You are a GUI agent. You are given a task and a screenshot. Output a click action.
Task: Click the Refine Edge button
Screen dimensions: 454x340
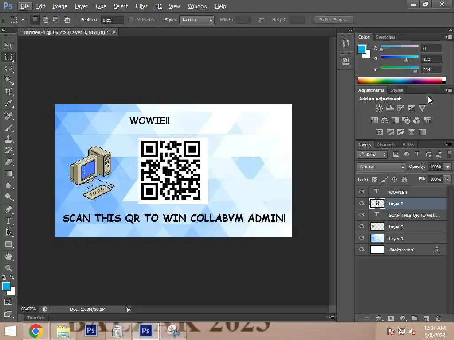click(x=333, y=19)
